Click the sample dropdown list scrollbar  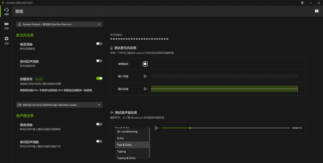pos(150,143)
